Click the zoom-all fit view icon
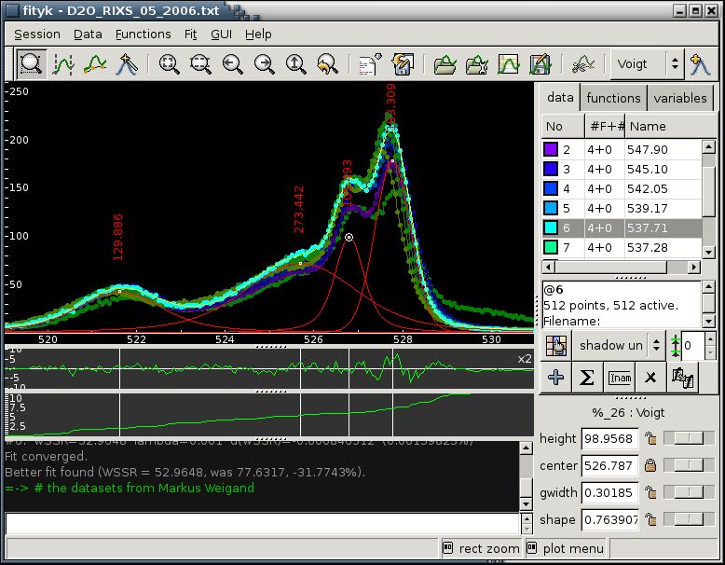Image resolution: width=725 pixels, height=565 pixels. coord(170,64)
